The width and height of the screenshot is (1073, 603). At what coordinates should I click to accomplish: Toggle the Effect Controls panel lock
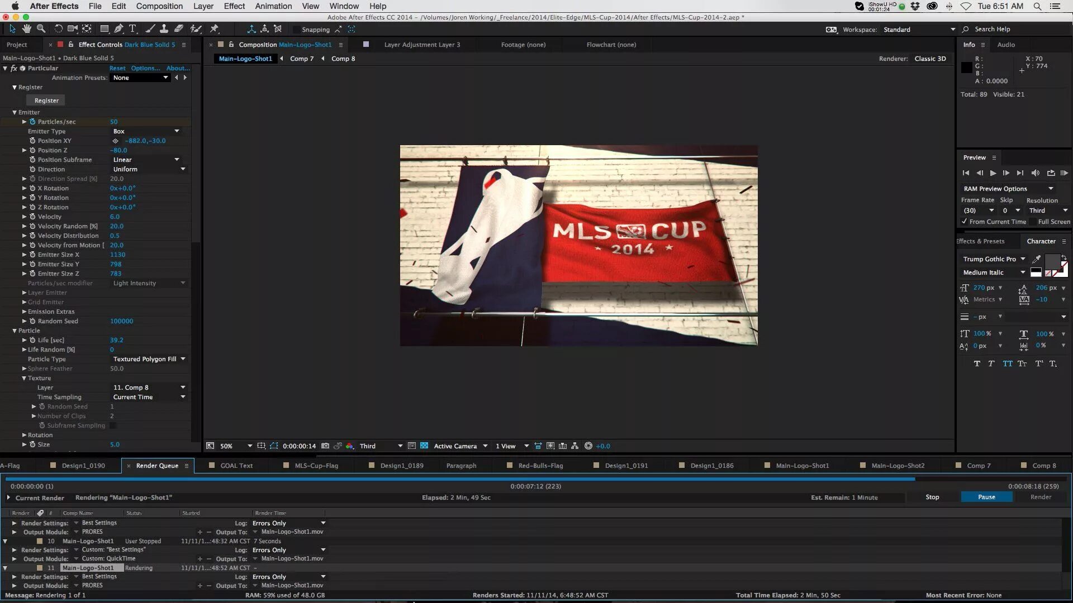click(71, 45)
